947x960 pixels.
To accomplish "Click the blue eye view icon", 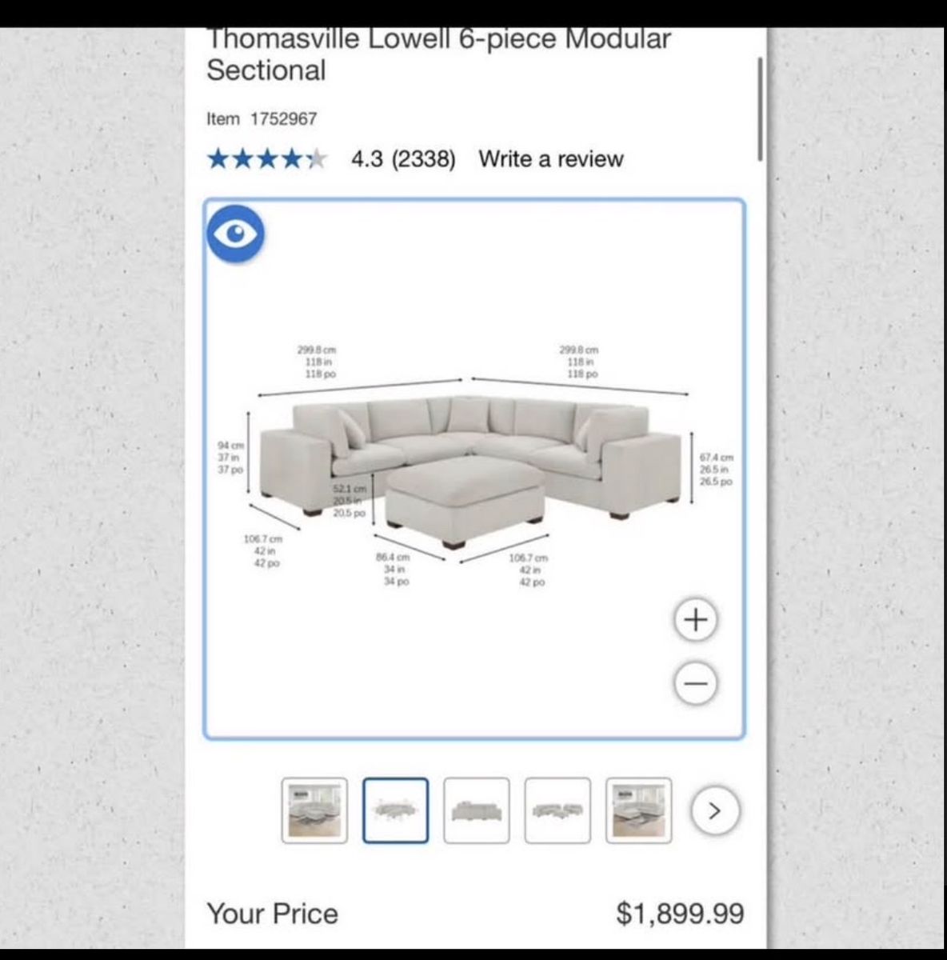I will pyautogui.click(x=235, y=234).
